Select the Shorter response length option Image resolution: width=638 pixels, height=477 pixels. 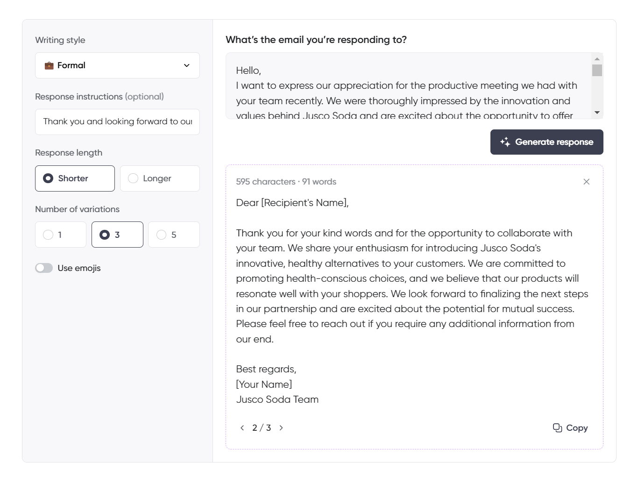pyautogui.click(x=75, y=178)
